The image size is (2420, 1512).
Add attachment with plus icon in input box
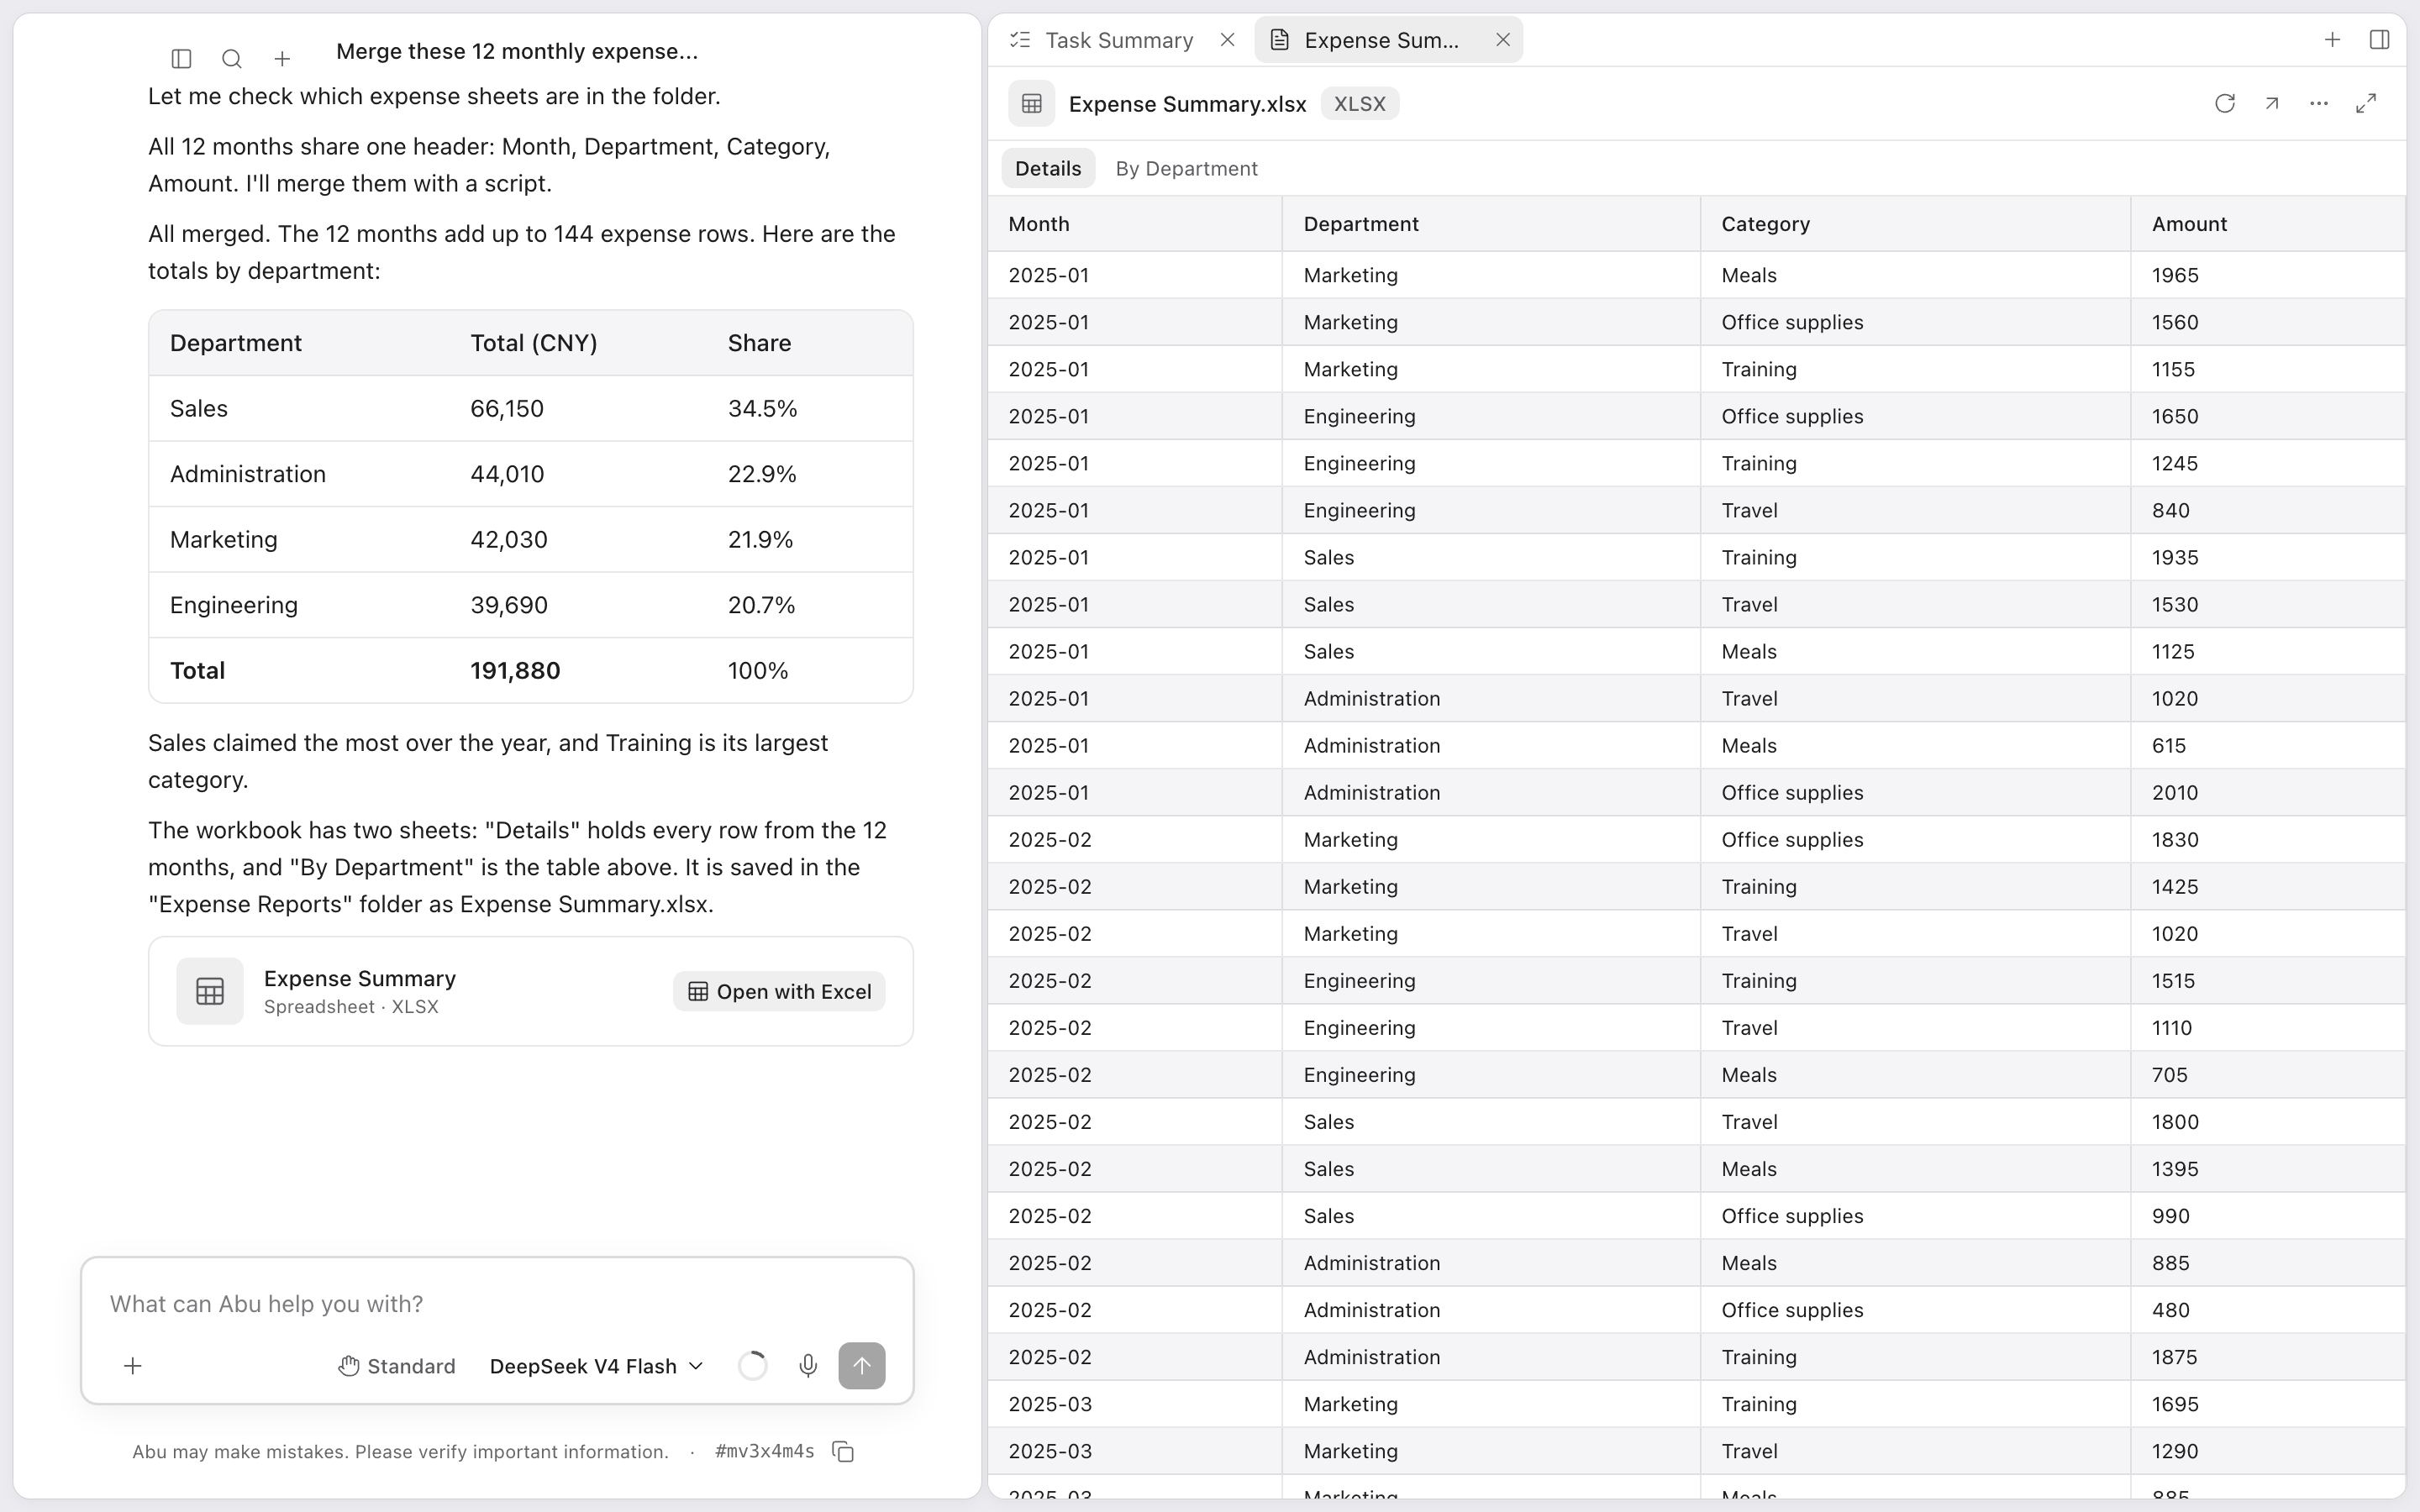pyautogui.click(x=132, y=1366)
